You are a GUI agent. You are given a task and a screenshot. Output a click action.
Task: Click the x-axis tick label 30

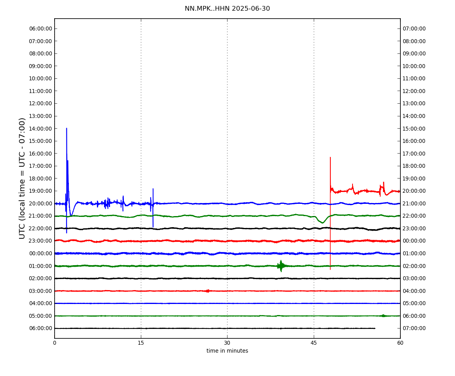coord(227,343)
